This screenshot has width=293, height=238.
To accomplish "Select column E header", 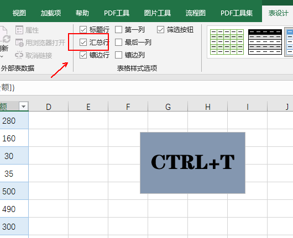I will (88, 107).
